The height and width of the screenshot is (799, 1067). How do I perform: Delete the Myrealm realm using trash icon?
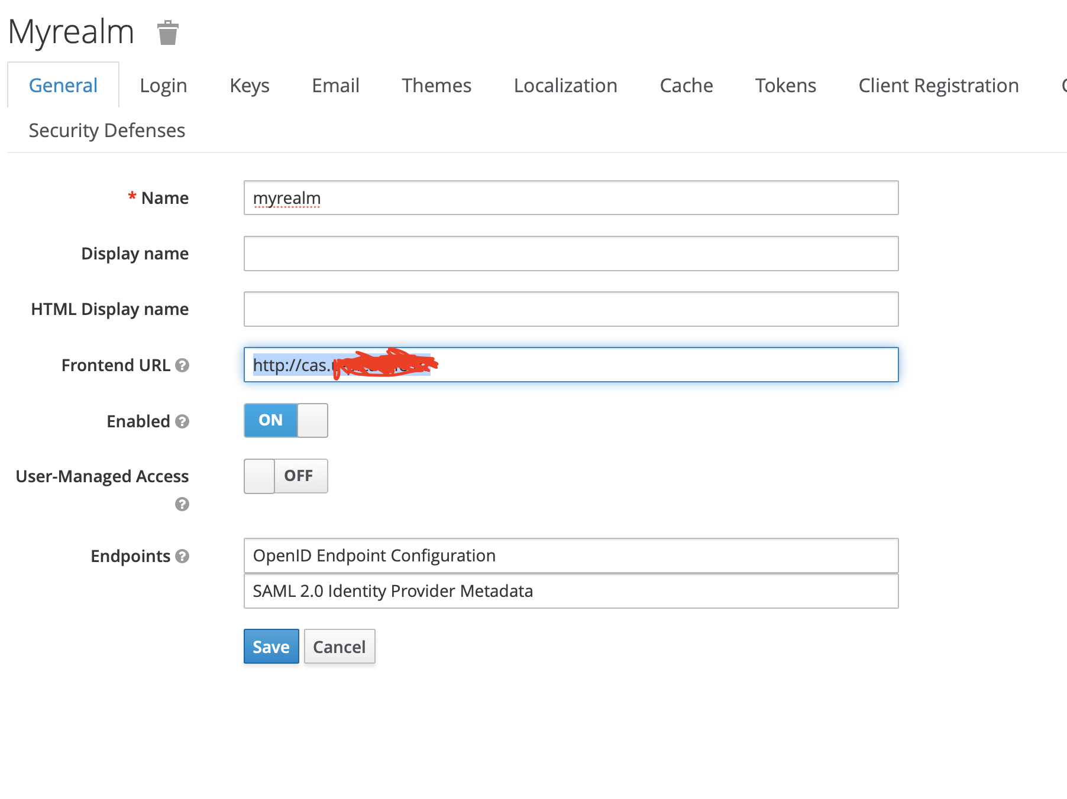(167, 33)
